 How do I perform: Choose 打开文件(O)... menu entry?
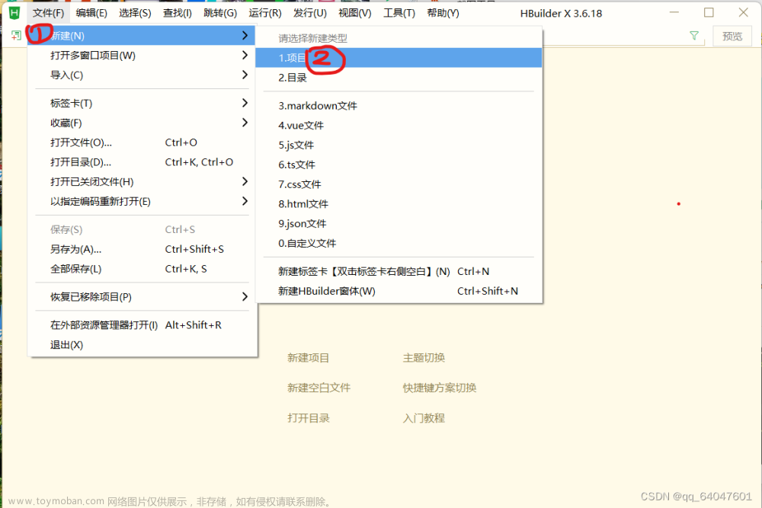(x=142, y=142)
